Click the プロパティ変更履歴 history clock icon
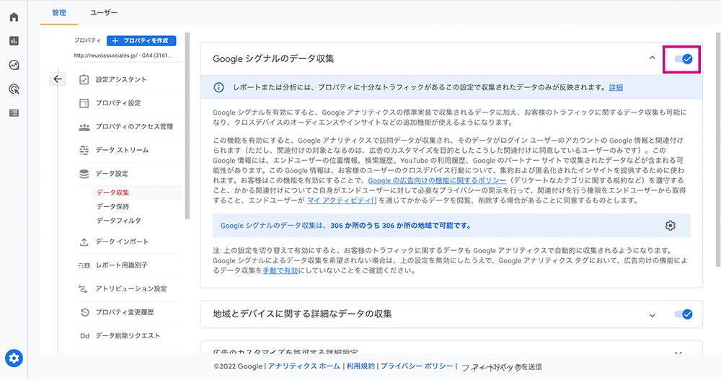 [84, 312]
